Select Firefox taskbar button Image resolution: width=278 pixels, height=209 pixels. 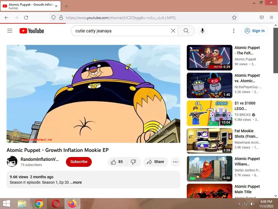click(x=72, y=204)
